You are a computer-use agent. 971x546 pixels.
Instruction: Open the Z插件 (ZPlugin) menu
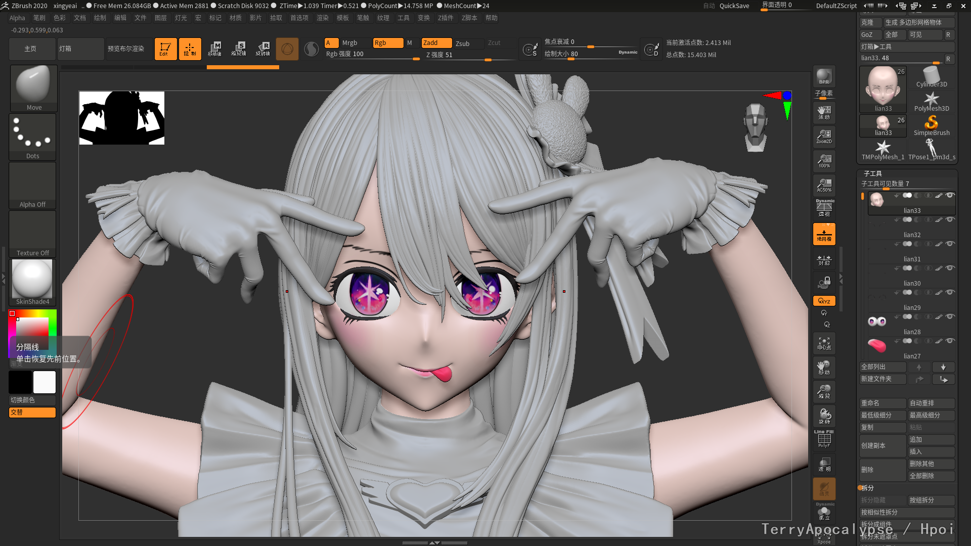[446, 18]
